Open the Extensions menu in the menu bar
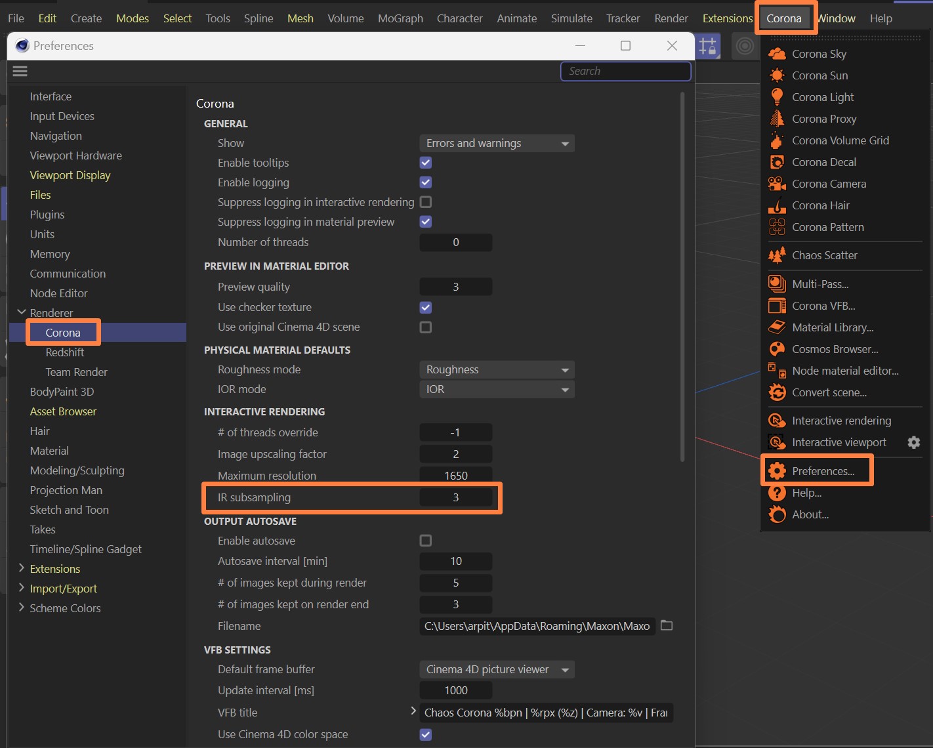Viewport: 933px width, 748px height. pyautogui.click(x=728, y=18)
